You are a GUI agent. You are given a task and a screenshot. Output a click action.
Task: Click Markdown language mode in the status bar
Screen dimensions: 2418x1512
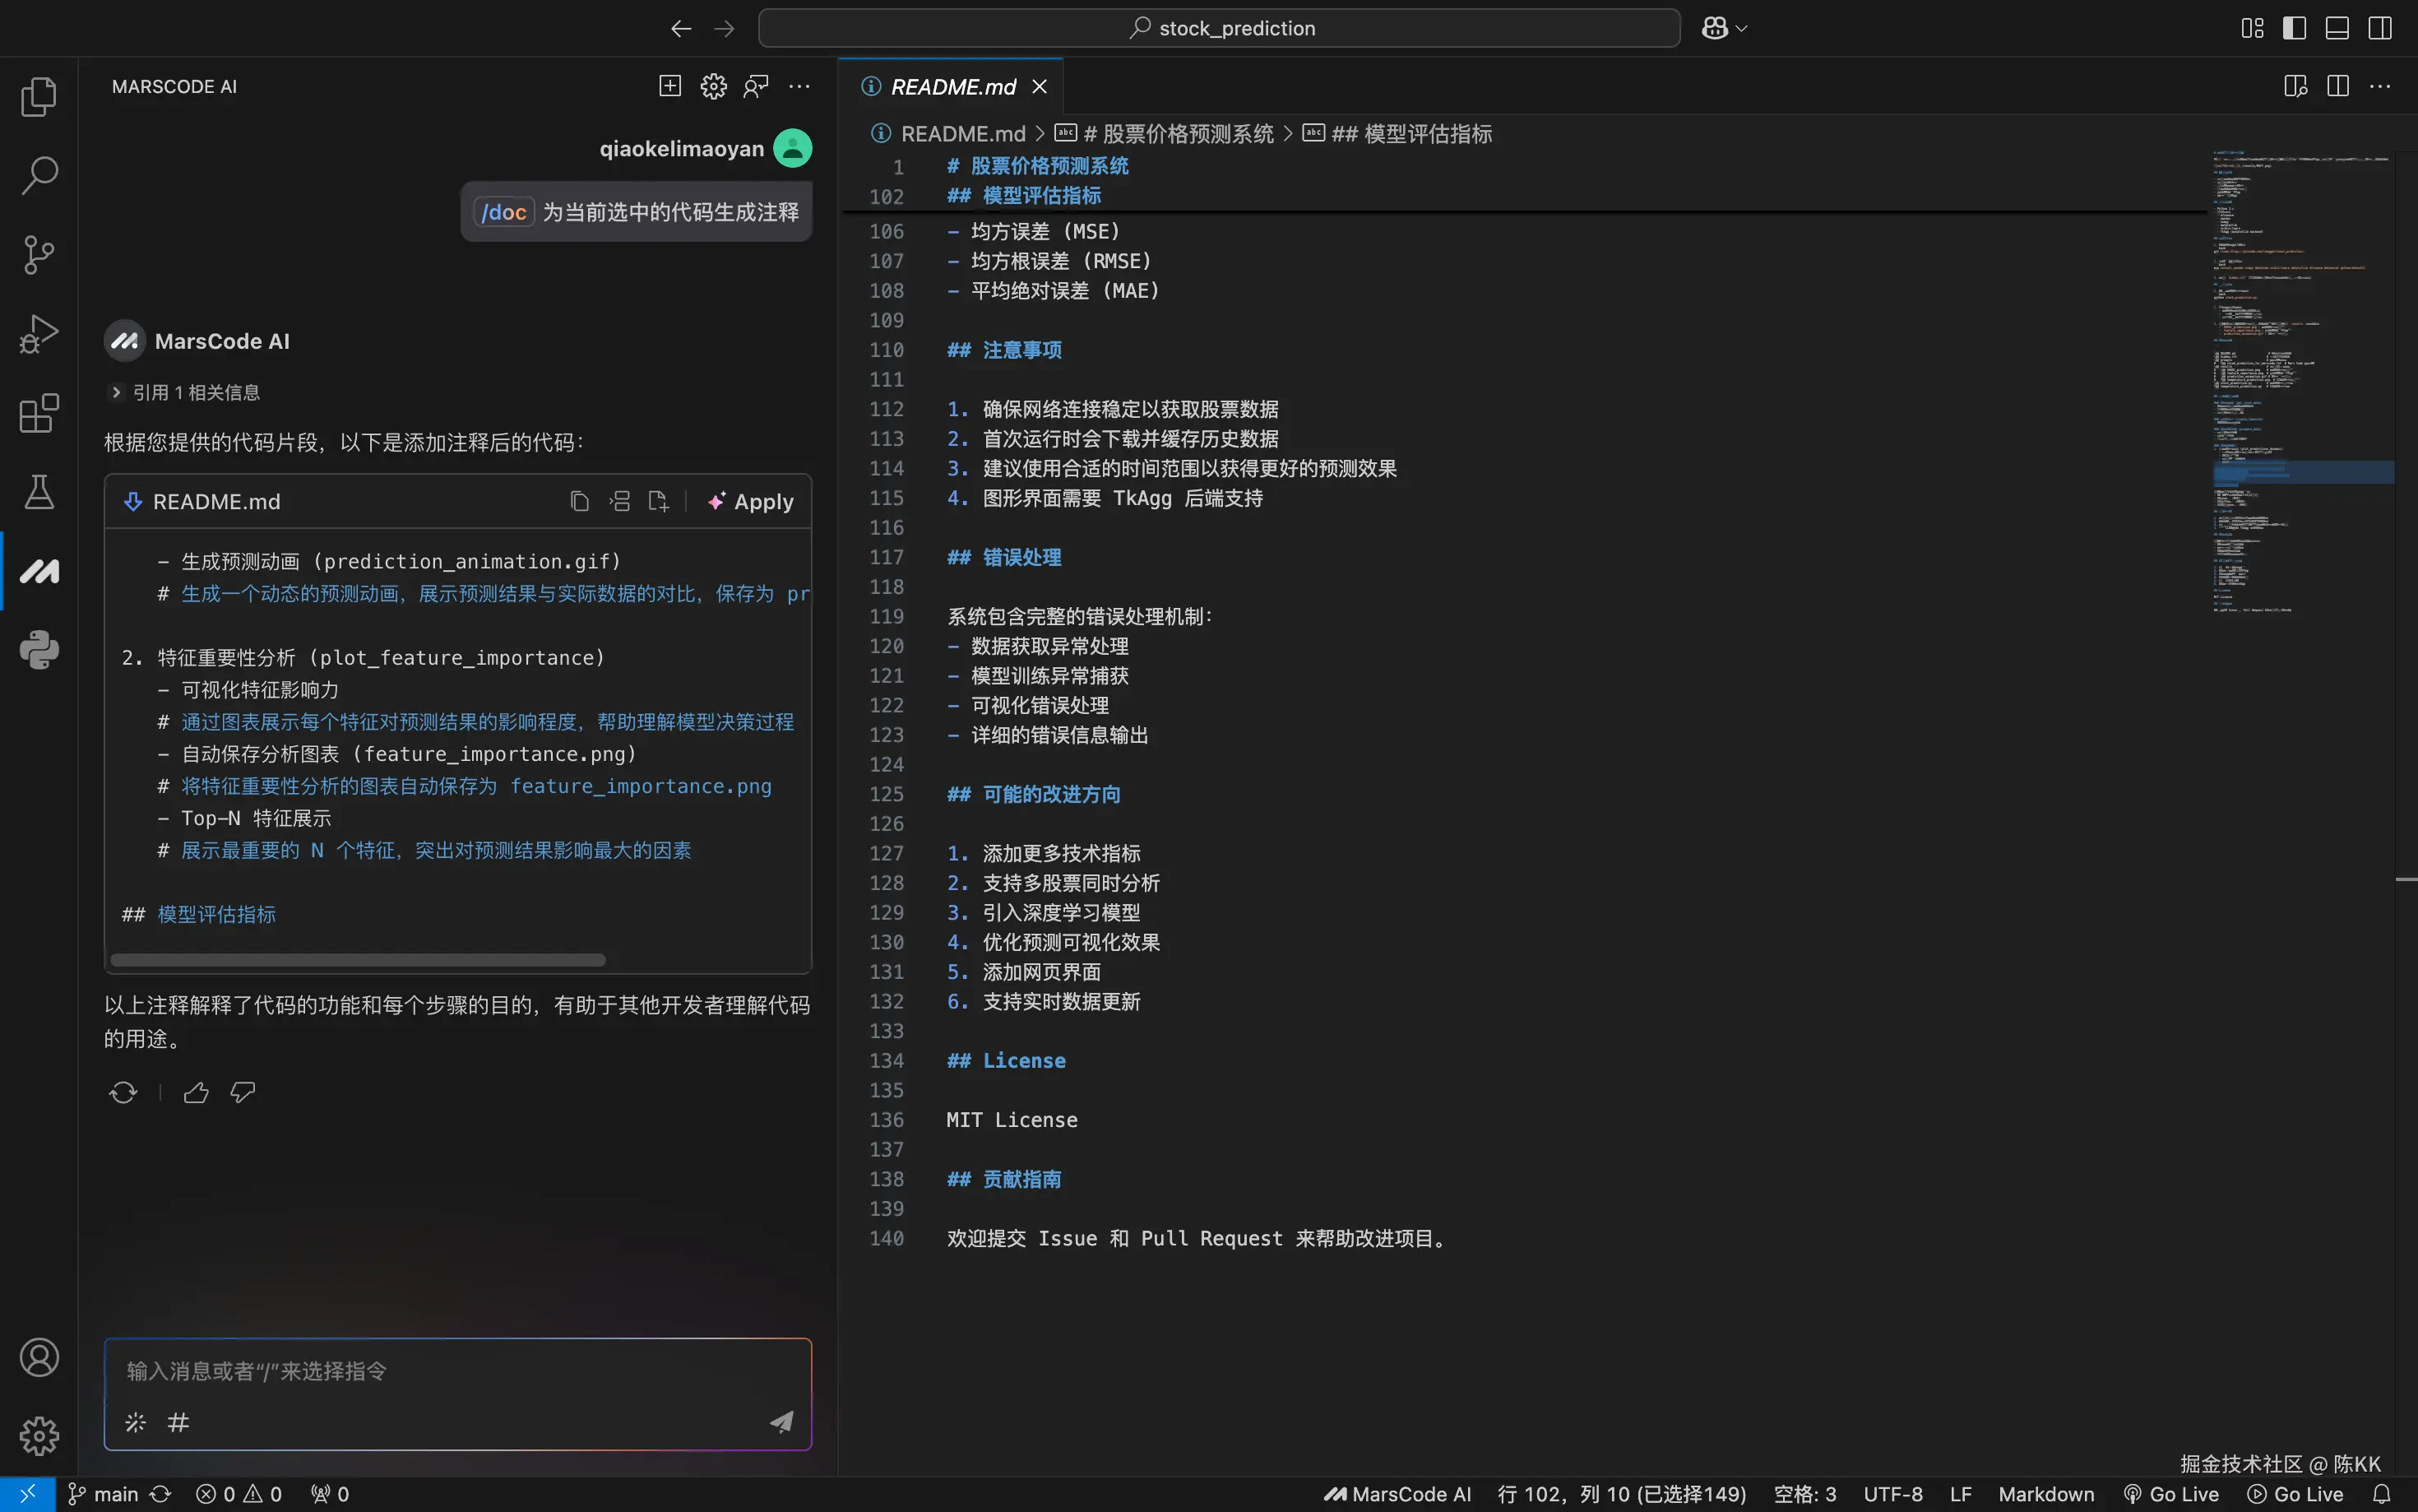click(2045, 1494)
